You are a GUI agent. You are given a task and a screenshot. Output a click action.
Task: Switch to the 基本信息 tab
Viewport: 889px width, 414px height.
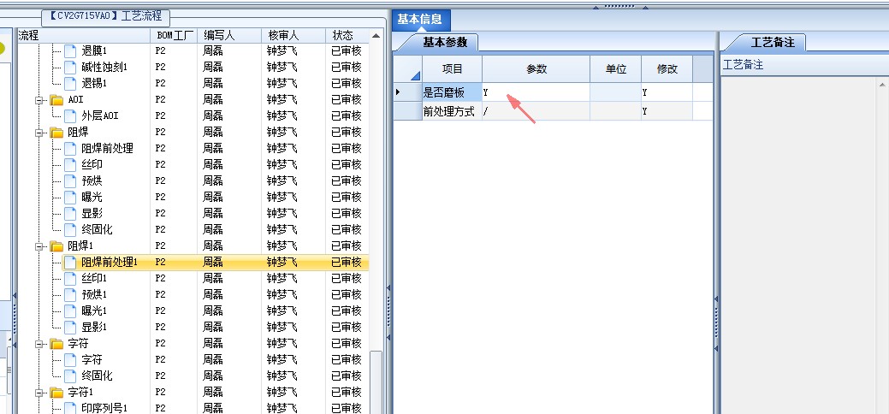coord(420,20)
